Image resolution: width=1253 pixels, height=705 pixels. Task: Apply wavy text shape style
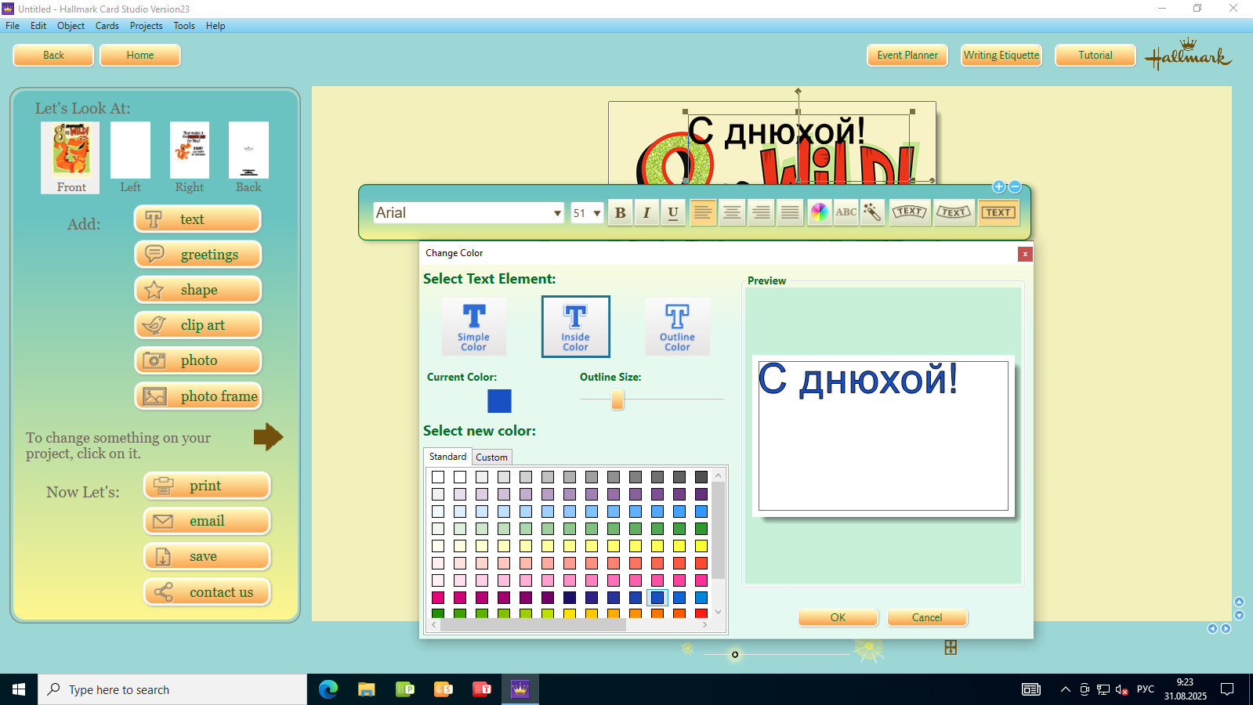pyautogui.click(x=954, y=212)
